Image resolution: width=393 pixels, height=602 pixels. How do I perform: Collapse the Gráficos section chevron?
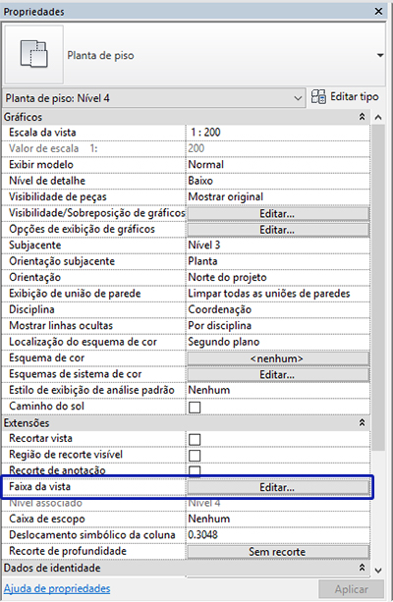click(362, 117)
